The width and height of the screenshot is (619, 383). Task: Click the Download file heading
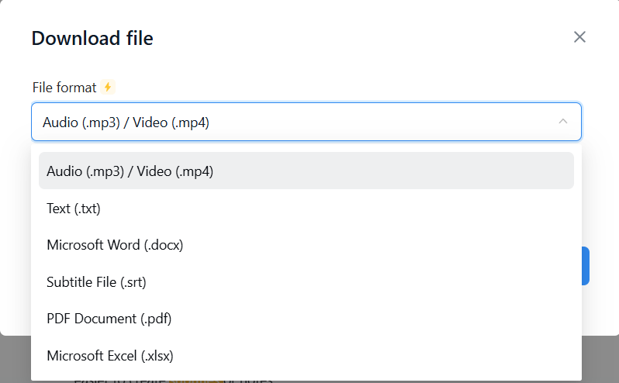click(92, 38)
